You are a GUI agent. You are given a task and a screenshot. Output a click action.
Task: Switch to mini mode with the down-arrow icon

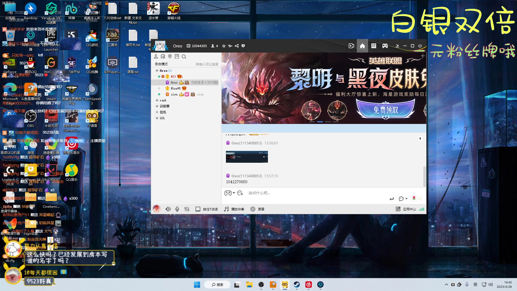(x=397, y=46)
